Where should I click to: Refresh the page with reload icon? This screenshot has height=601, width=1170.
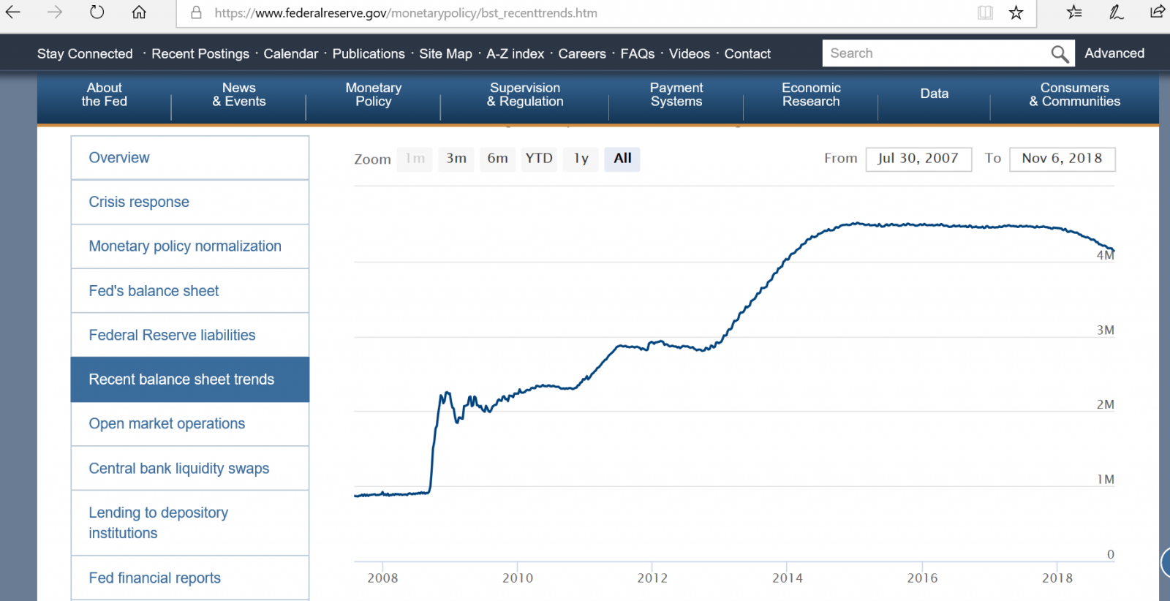tap(97, 12)
